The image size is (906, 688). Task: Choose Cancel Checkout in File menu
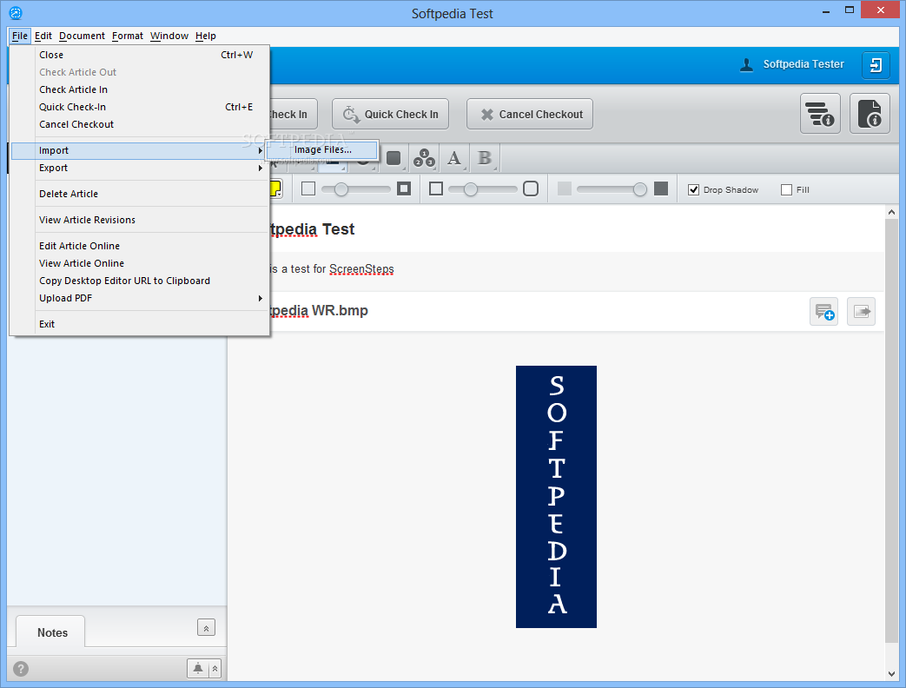click(141, 124)
